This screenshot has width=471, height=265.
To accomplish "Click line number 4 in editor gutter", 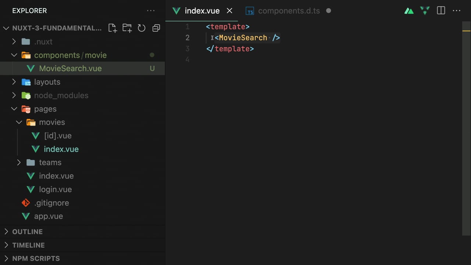I will point(187,60).
